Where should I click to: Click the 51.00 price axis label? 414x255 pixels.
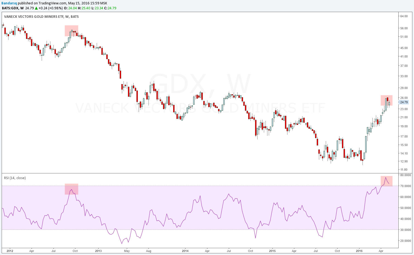point(404,37)
